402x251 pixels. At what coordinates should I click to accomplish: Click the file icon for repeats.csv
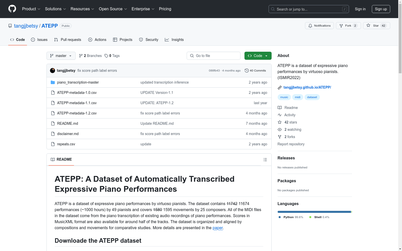pyautogui.click(x=53, y=144)
